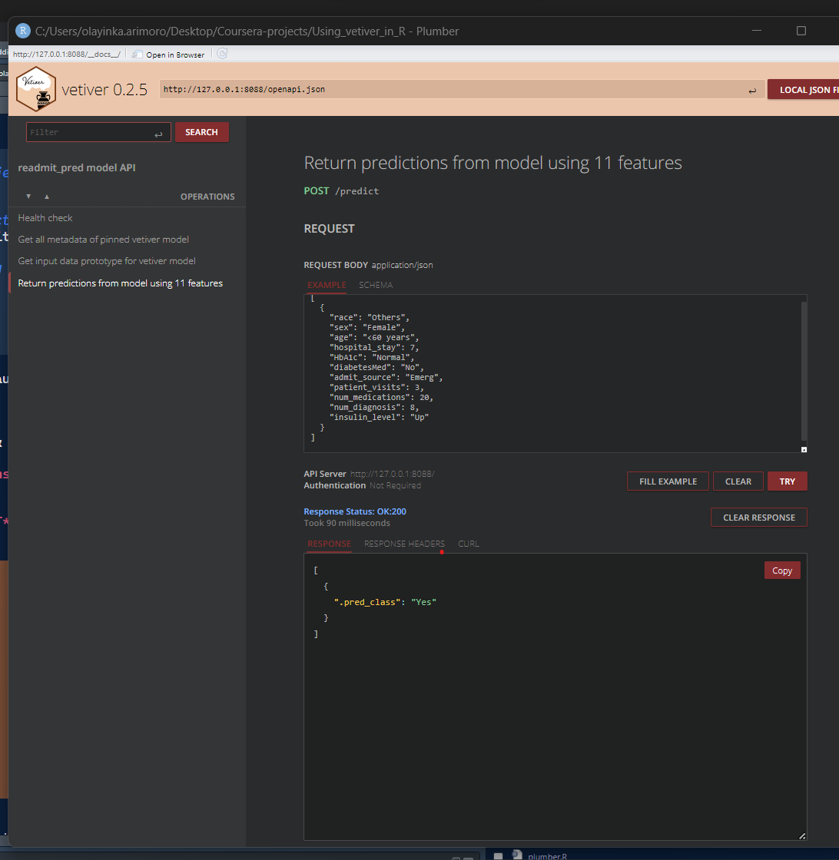Switch to the SCHEMA tab
The width and height of the screenshot is (839, 860).
(376, 285)
